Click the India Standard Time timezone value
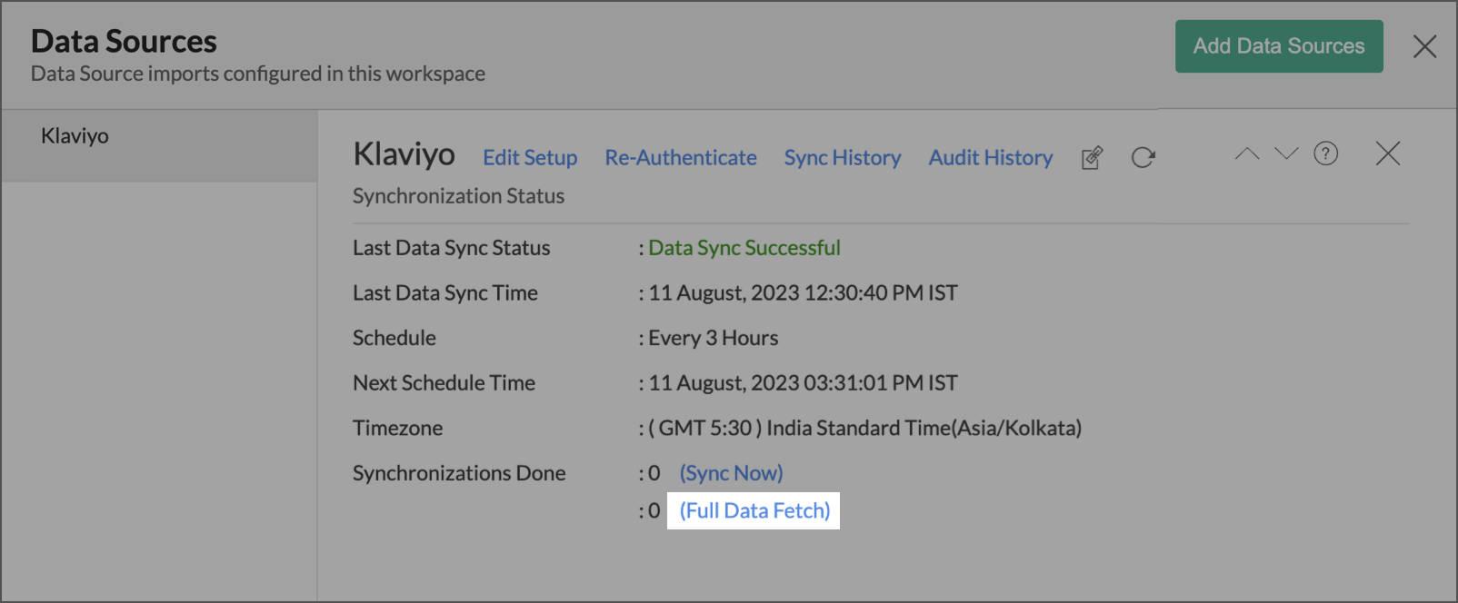Image resolution: width=1458 pixels, height=603 pixels. [864, 428]
